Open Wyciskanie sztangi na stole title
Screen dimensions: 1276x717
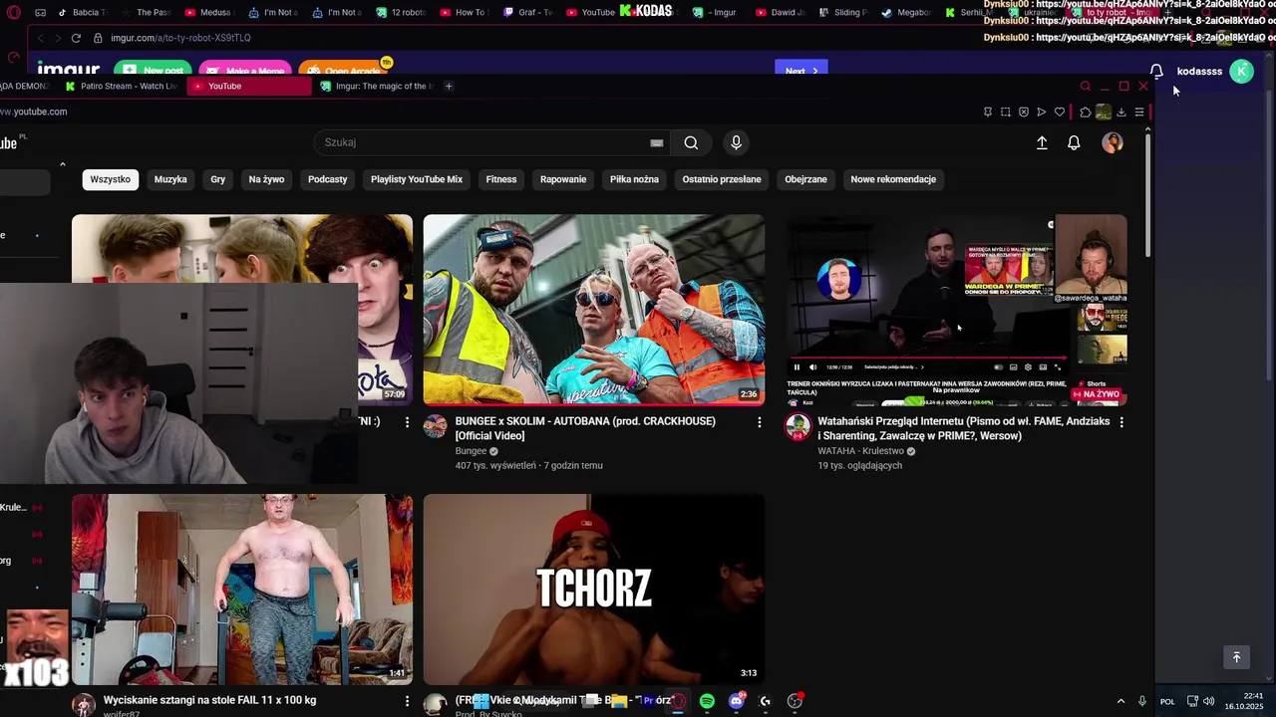(x=209, y=700)
